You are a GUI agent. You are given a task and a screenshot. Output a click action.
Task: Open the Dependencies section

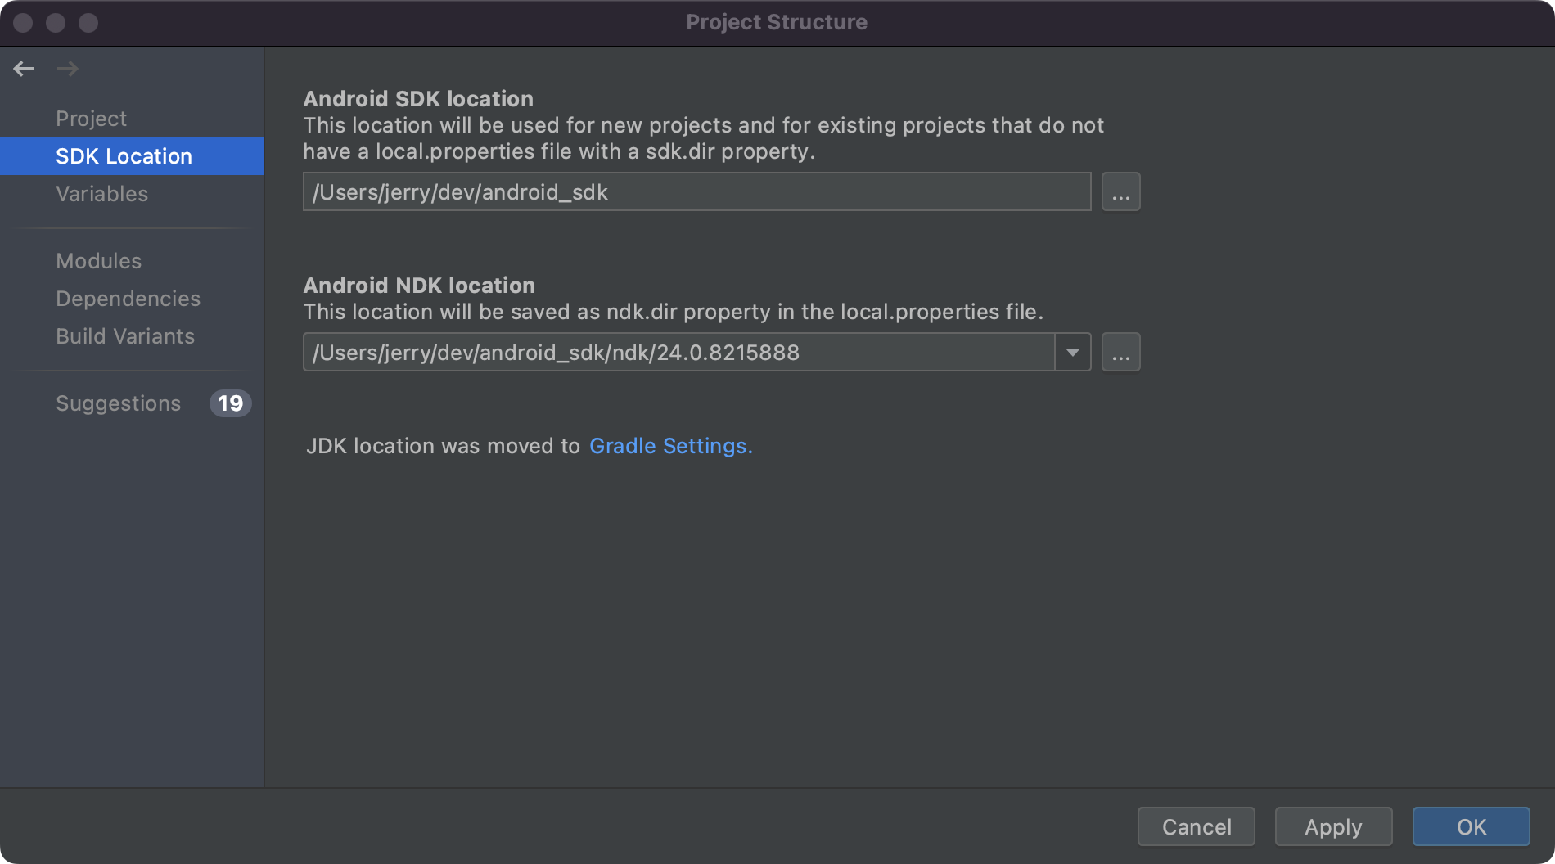click(128, 299)
